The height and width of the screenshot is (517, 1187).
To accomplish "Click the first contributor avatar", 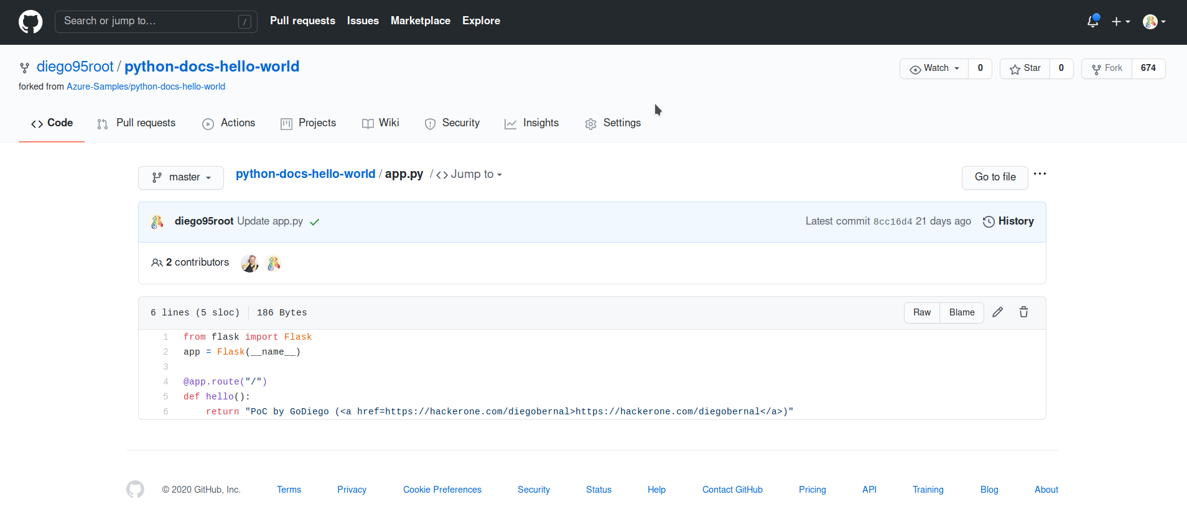I will 250,263.
